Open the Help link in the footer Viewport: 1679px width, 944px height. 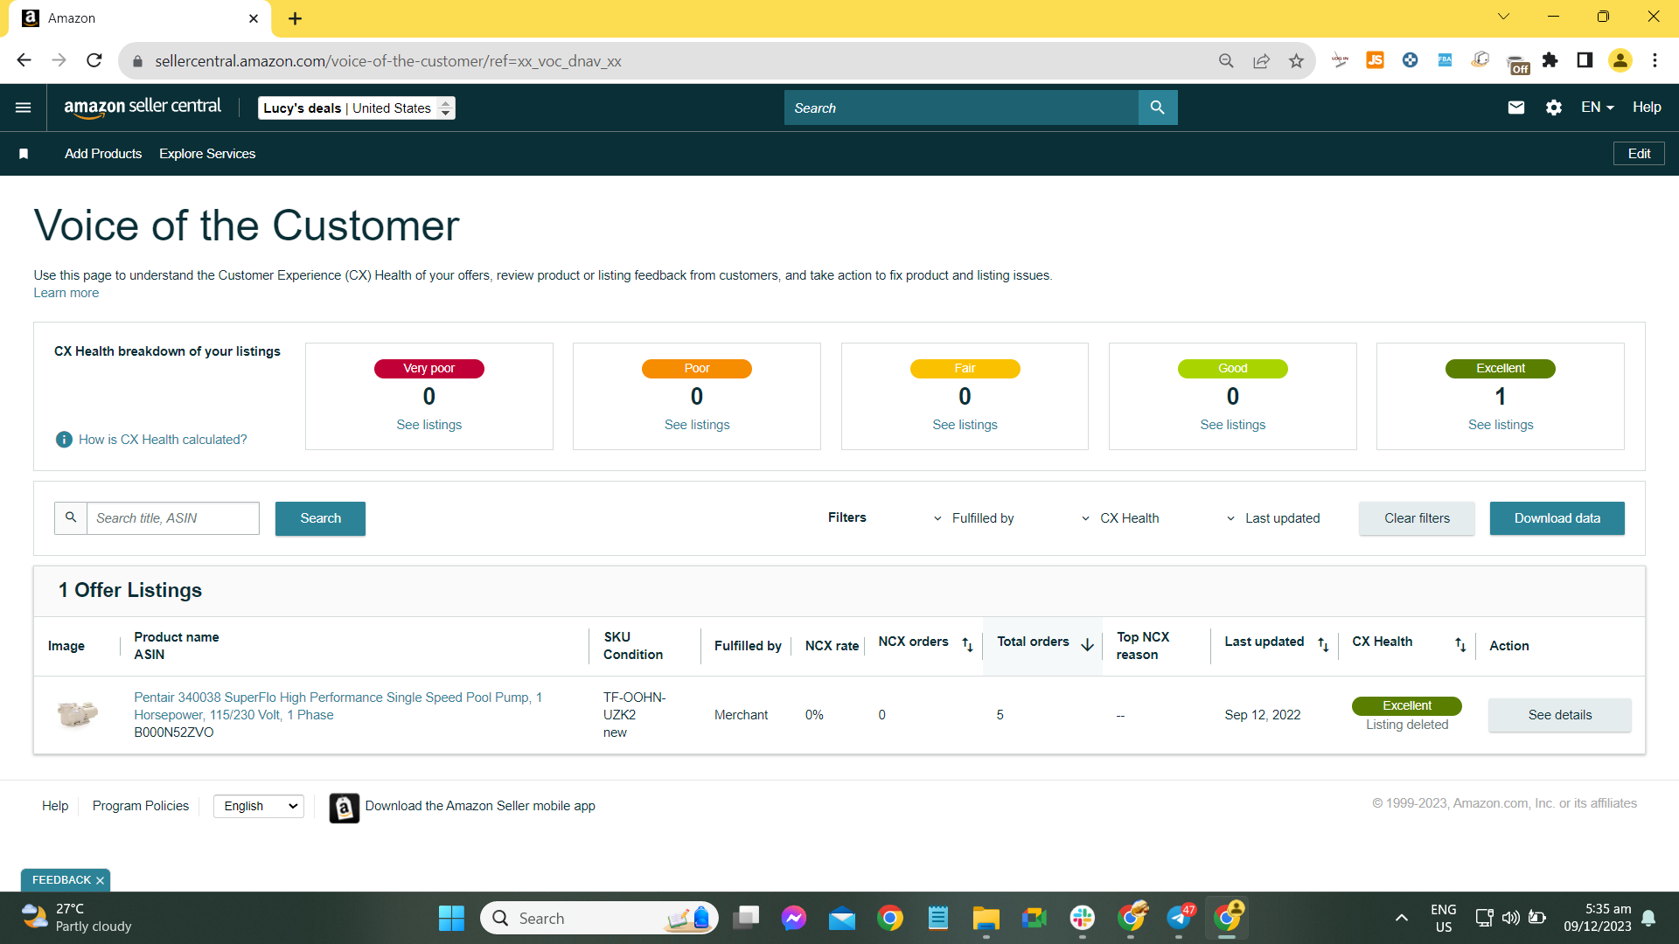[x=55, y=806]
